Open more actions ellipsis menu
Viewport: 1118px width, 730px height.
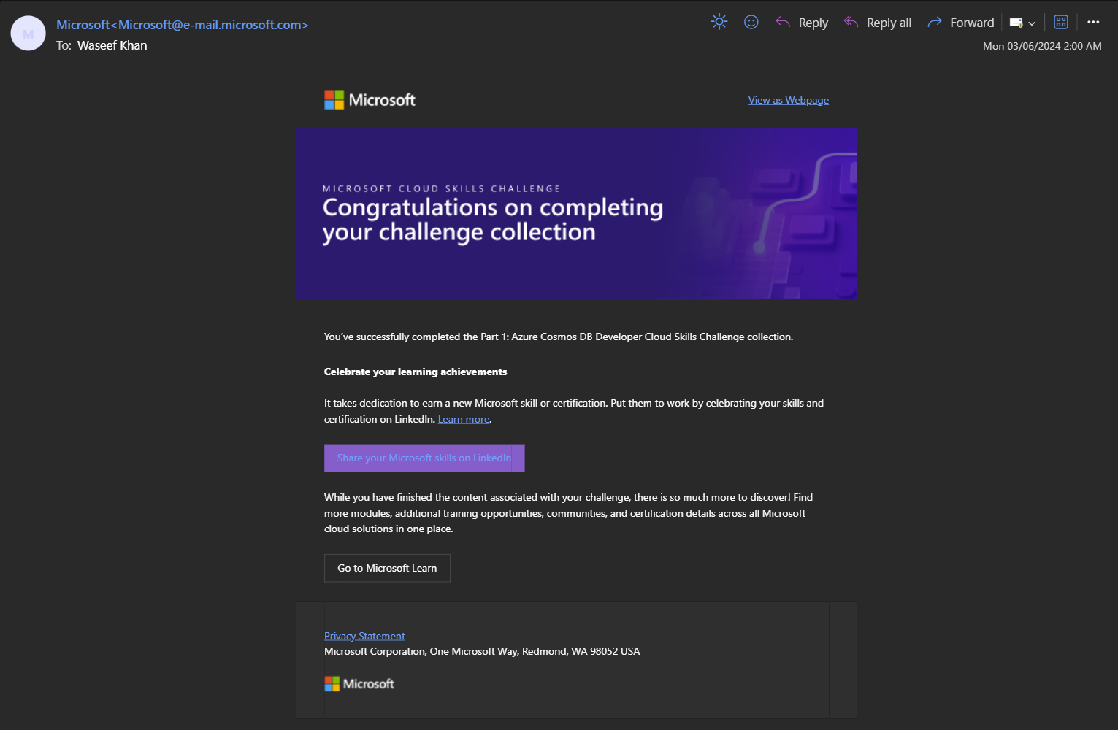coord(1093,22)
